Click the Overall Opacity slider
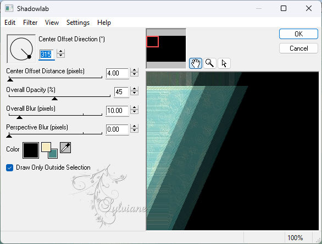 pos(59,97)
